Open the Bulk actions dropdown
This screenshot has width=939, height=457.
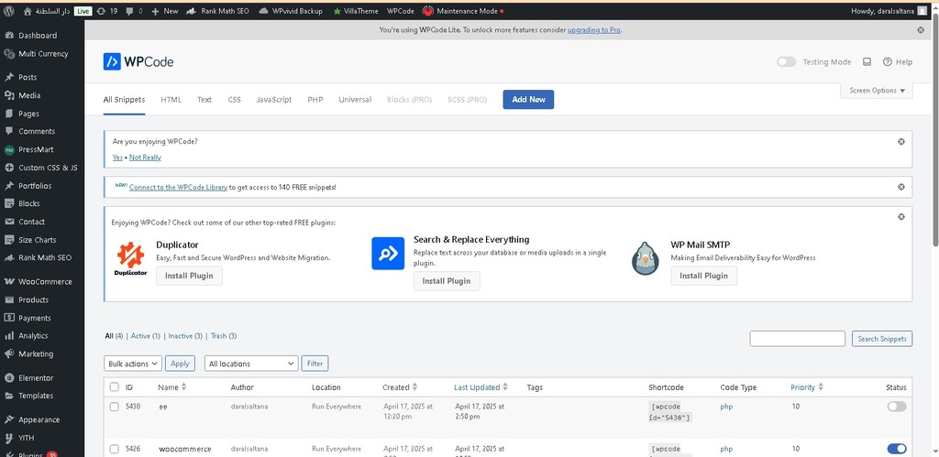pyautogui.click(x=133, y=364)
